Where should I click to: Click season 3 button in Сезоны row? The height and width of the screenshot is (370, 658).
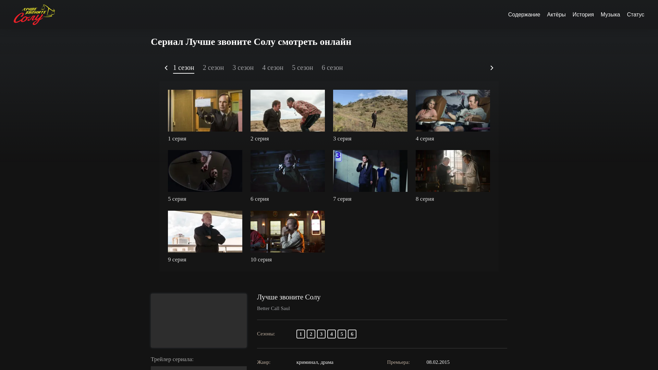coord(321,334)
